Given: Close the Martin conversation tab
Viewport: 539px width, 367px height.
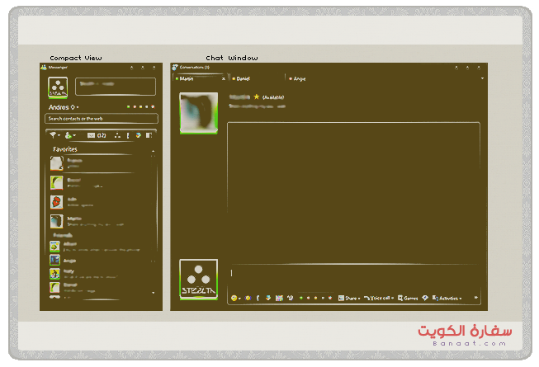Looking at the screenshot, I should [224, 78].
